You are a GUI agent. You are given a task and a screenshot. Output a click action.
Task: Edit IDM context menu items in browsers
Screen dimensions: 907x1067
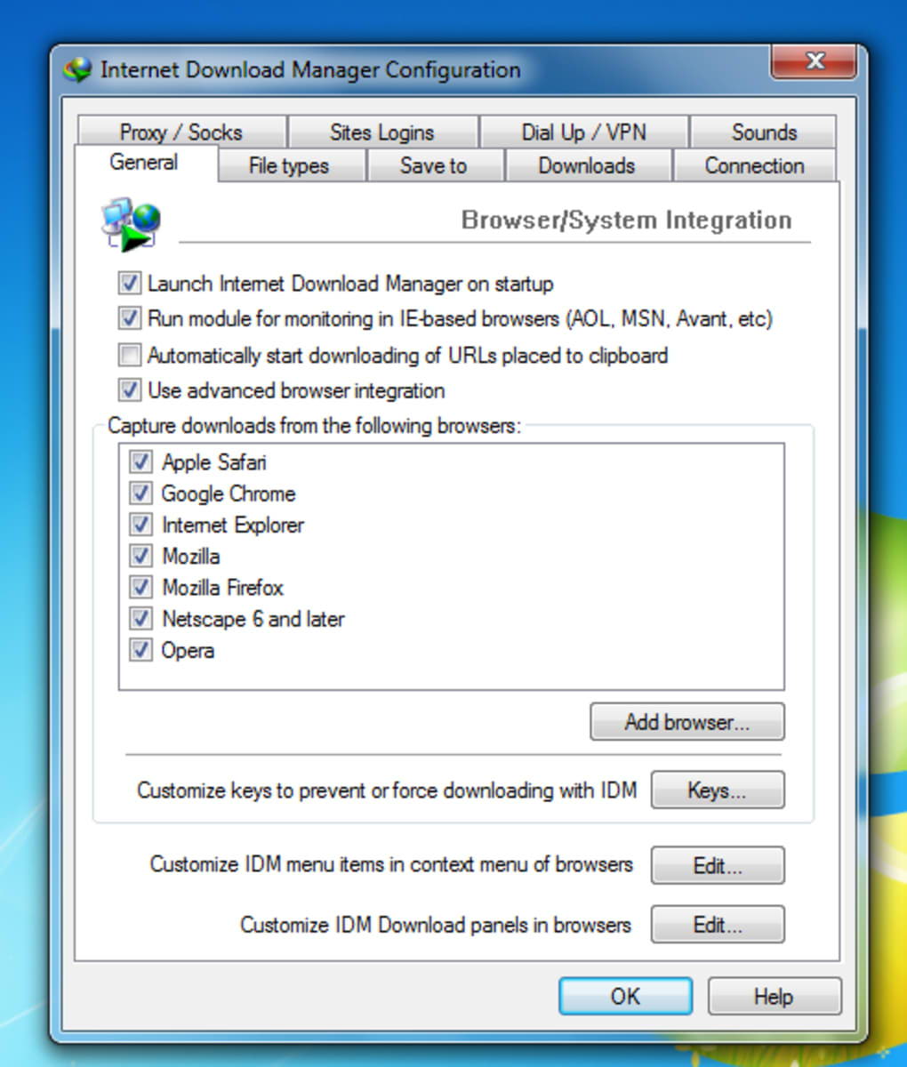718,865
